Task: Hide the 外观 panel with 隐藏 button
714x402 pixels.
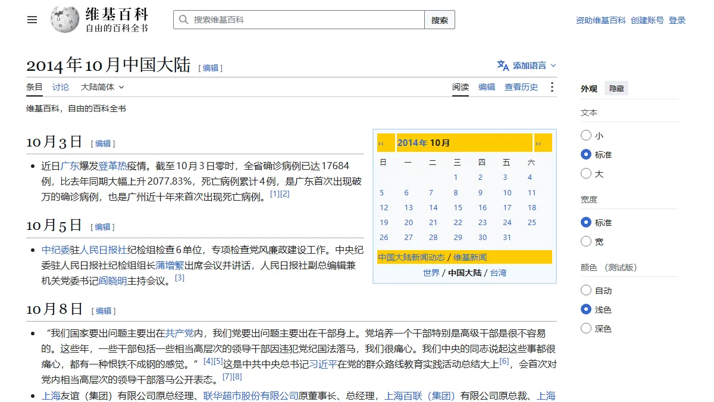Action: [616, 88]
